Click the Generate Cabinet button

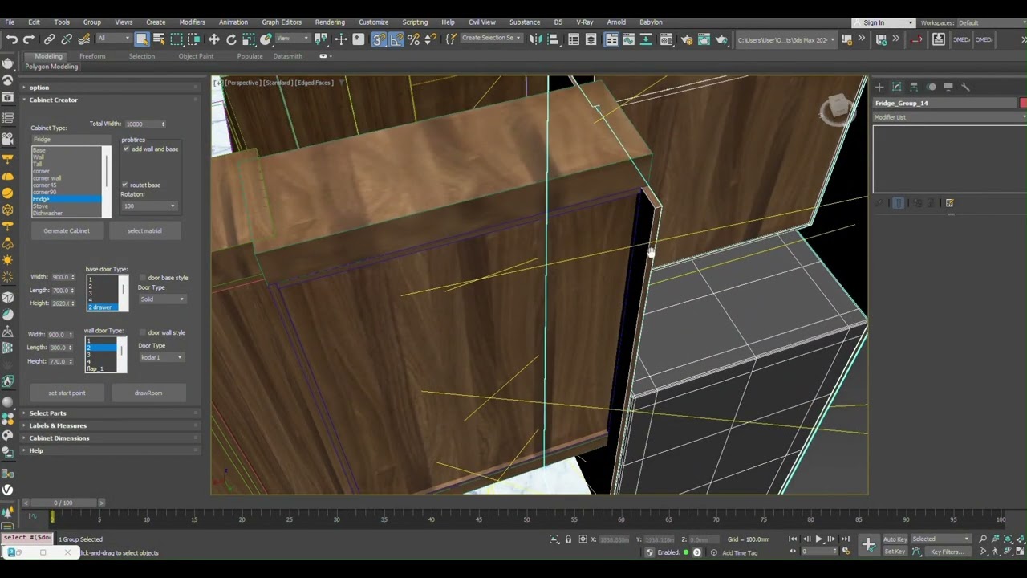(x=67, y=231)
